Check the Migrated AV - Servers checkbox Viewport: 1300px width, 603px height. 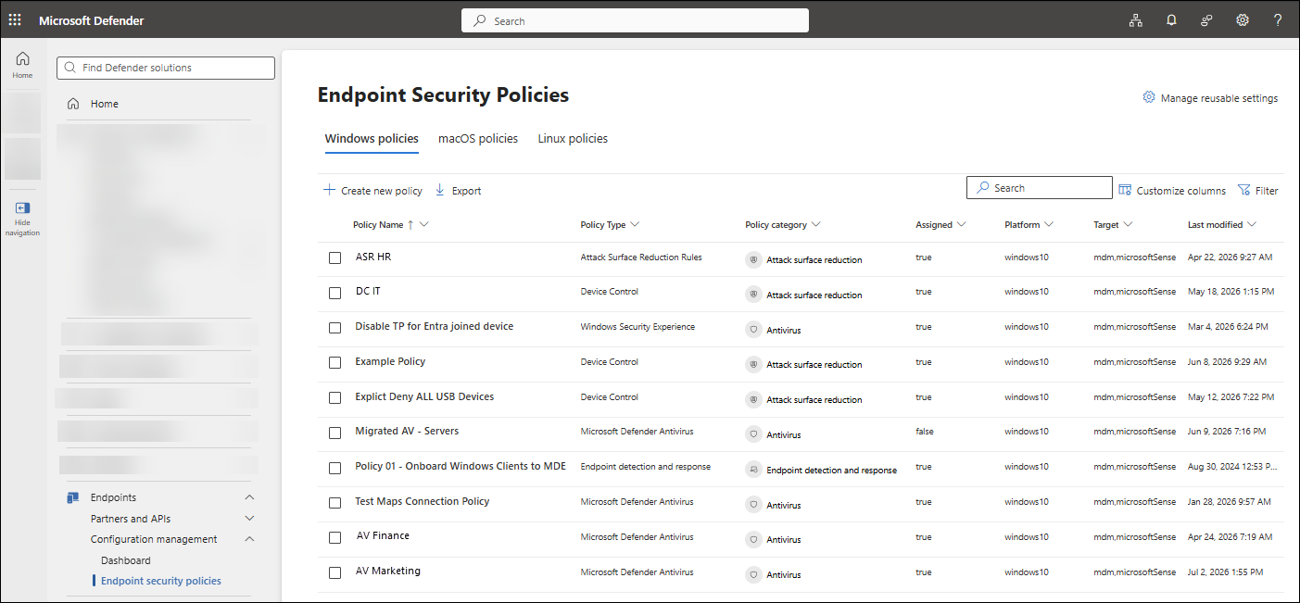coord(334,433)
